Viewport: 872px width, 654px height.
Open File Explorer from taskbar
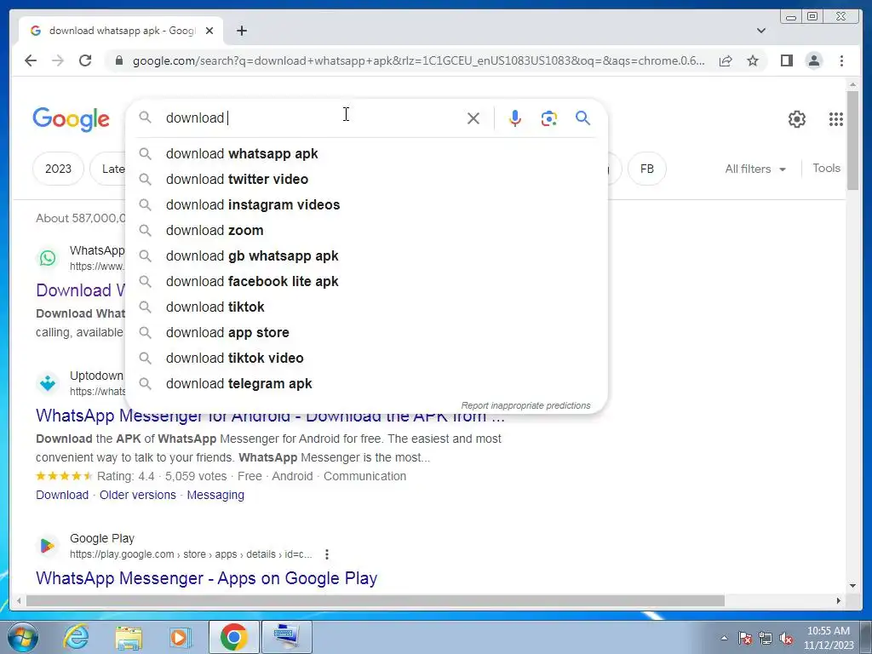click(129, 637)
